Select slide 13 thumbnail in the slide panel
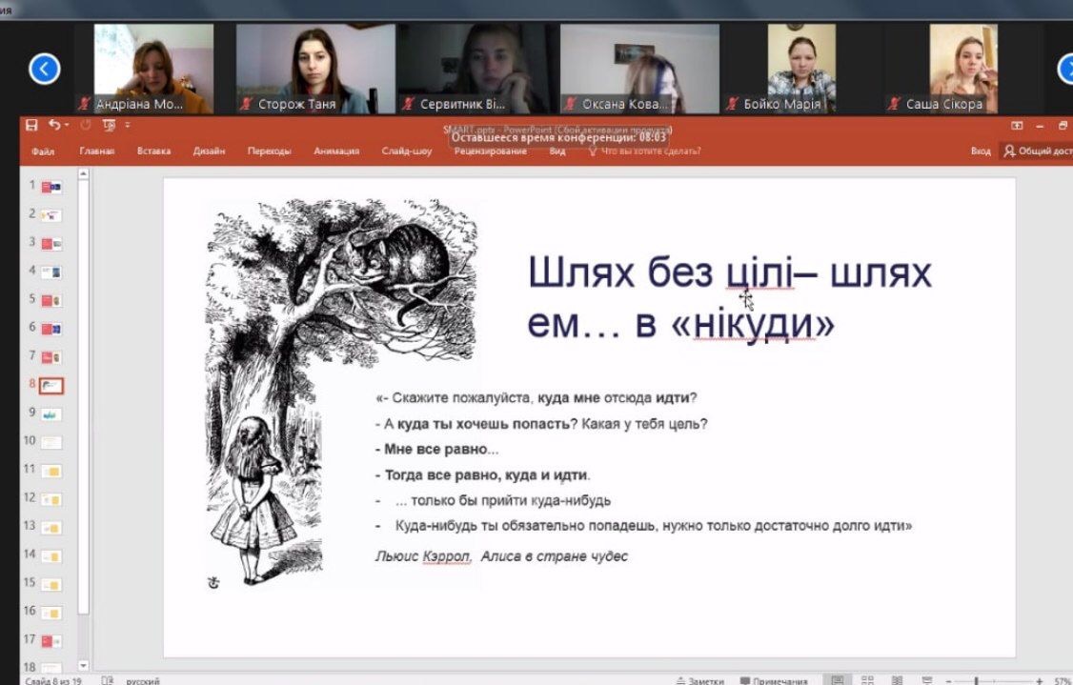The height and width of the screenshot is (685, 1073). 51,528
